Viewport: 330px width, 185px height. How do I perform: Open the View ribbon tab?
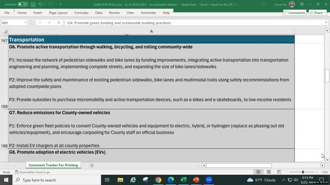(x=130, y=13)
